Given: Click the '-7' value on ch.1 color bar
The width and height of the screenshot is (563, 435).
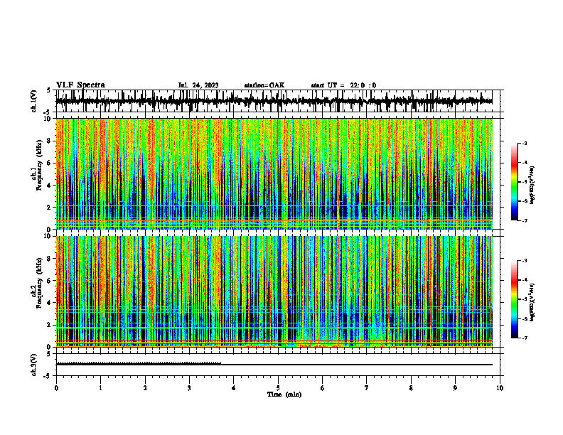Looking at the screenshot, I should [x=524, y=220].
